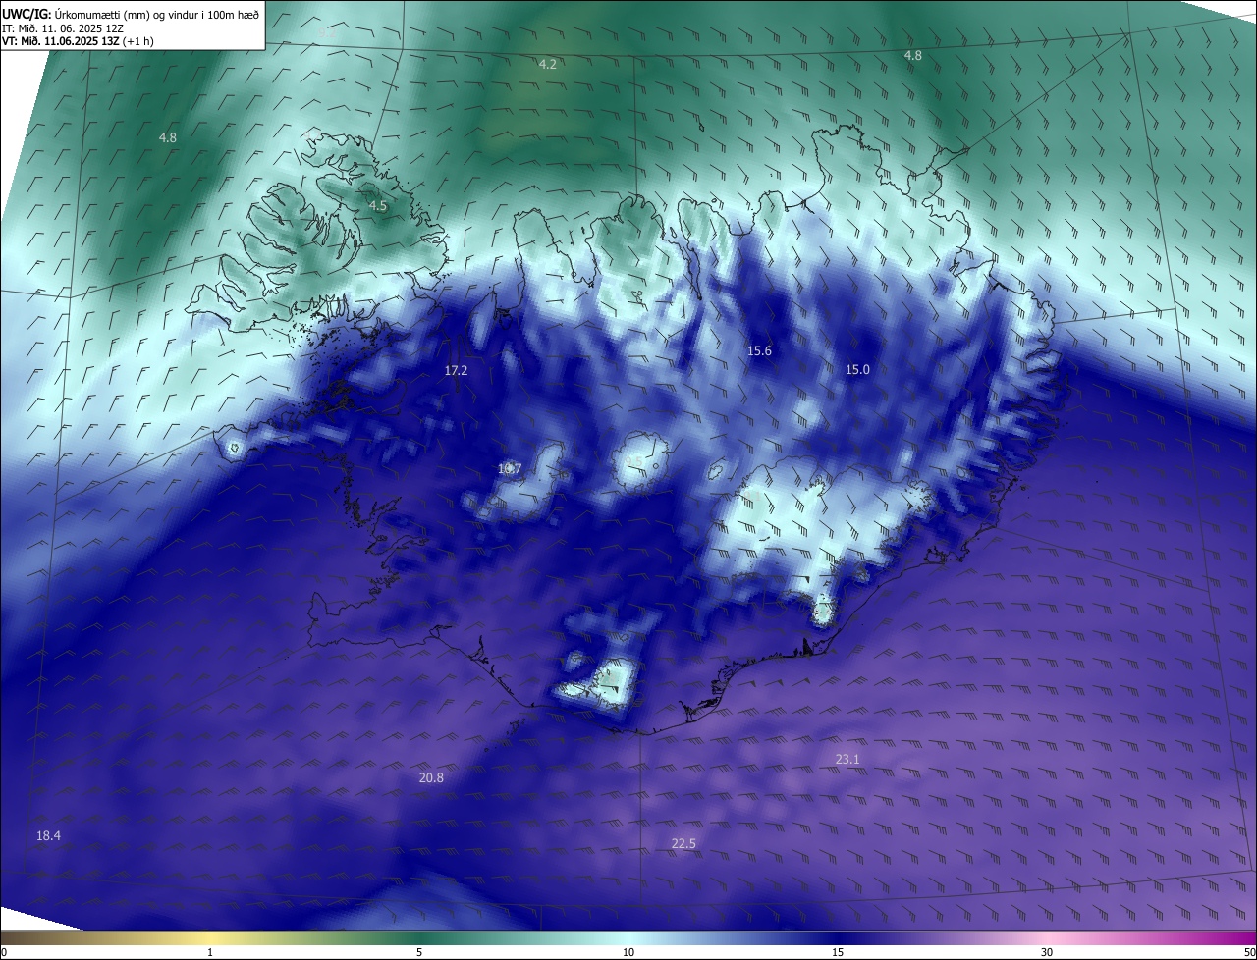
Task: Click the 20.8 value label south of Iceland
Action: 430,777
